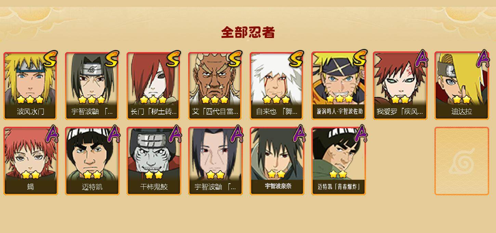Pick the 我爱罗 ninja card
This screenshot has width=496, height=233.
coord(400,86)
